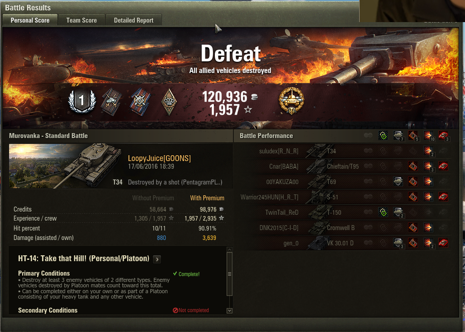Screen dimensions: 465x332
Task: Click the scroll up arrow in mission panel
Action: coord(229,249)
